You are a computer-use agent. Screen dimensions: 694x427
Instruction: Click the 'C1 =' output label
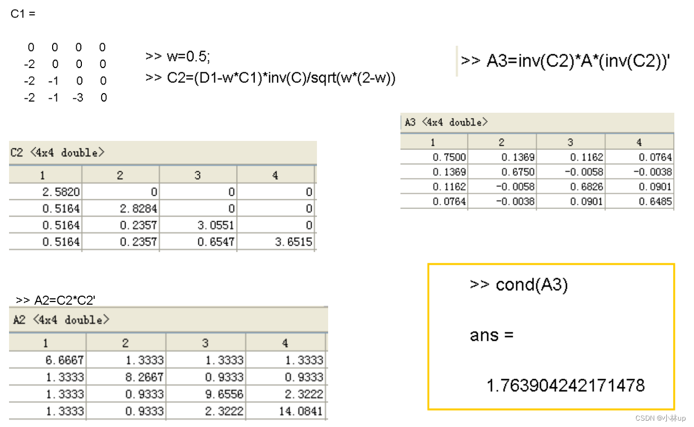tap(23, 14)
